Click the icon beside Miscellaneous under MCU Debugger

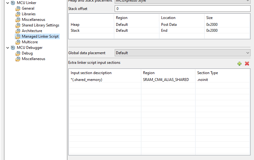[x=18, y=59]
